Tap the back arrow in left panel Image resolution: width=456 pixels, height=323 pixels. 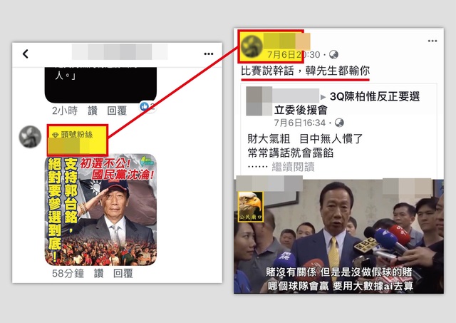click(x=26, y=54)
